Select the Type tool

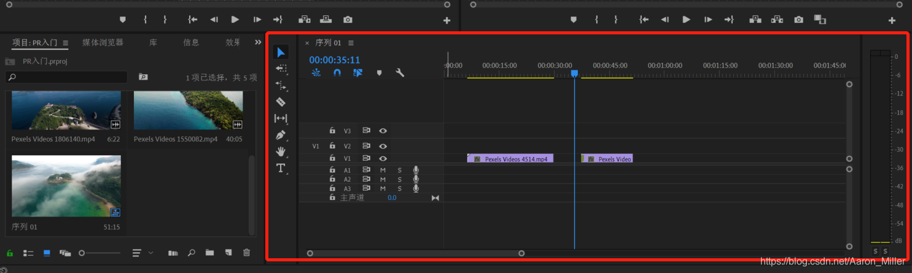click(281, 167)
